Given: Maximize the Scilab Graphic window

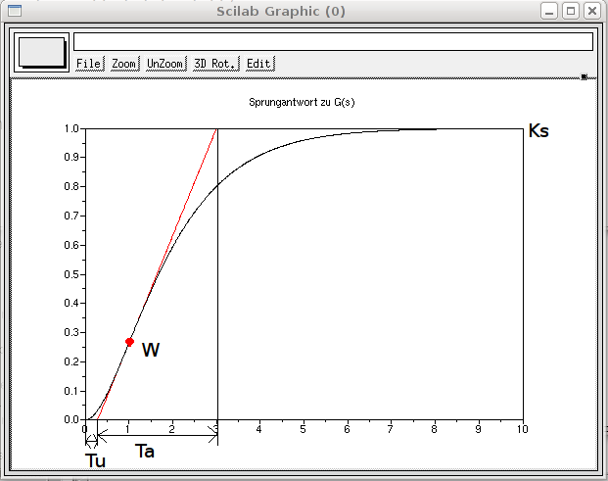Looking at the screenshot, I should pyautogui.click(x=571, y=10).
